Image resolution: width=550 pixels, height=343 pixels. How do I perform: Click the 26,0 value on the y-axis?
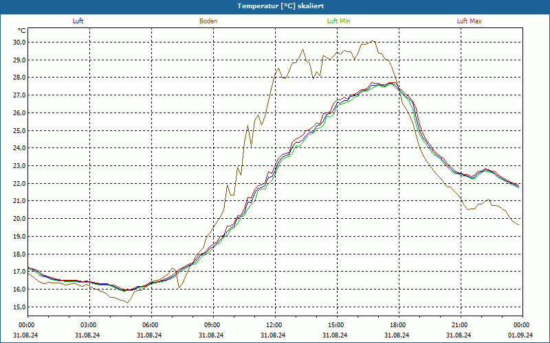coord(20,113)
